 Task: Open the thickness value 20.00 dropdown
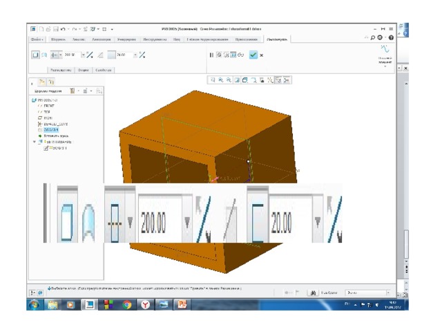point(134,55)
